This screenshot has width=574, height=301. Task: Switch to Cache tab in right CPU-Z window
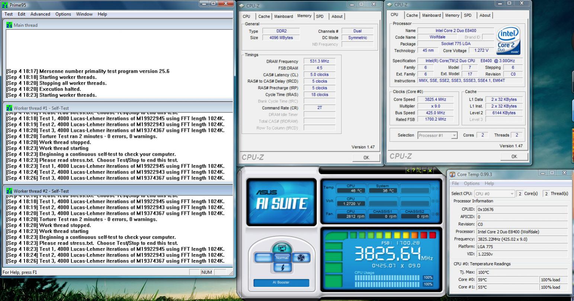[x=412, y=15]
